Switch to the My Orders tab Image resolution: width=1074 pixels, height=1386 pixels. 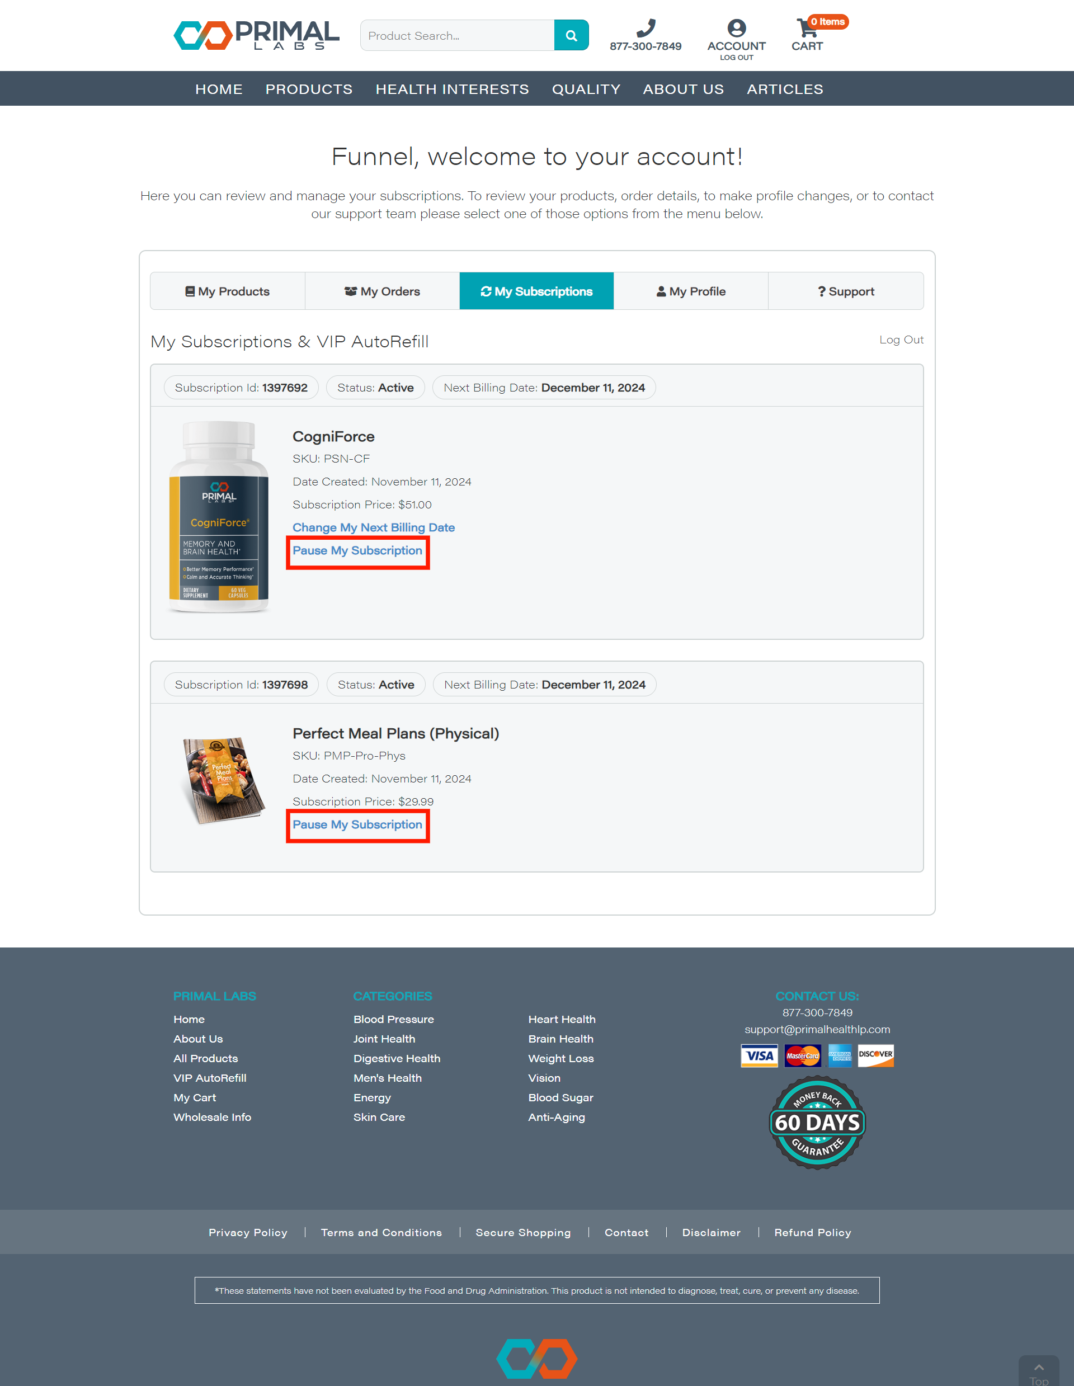(x=382, y=291)
